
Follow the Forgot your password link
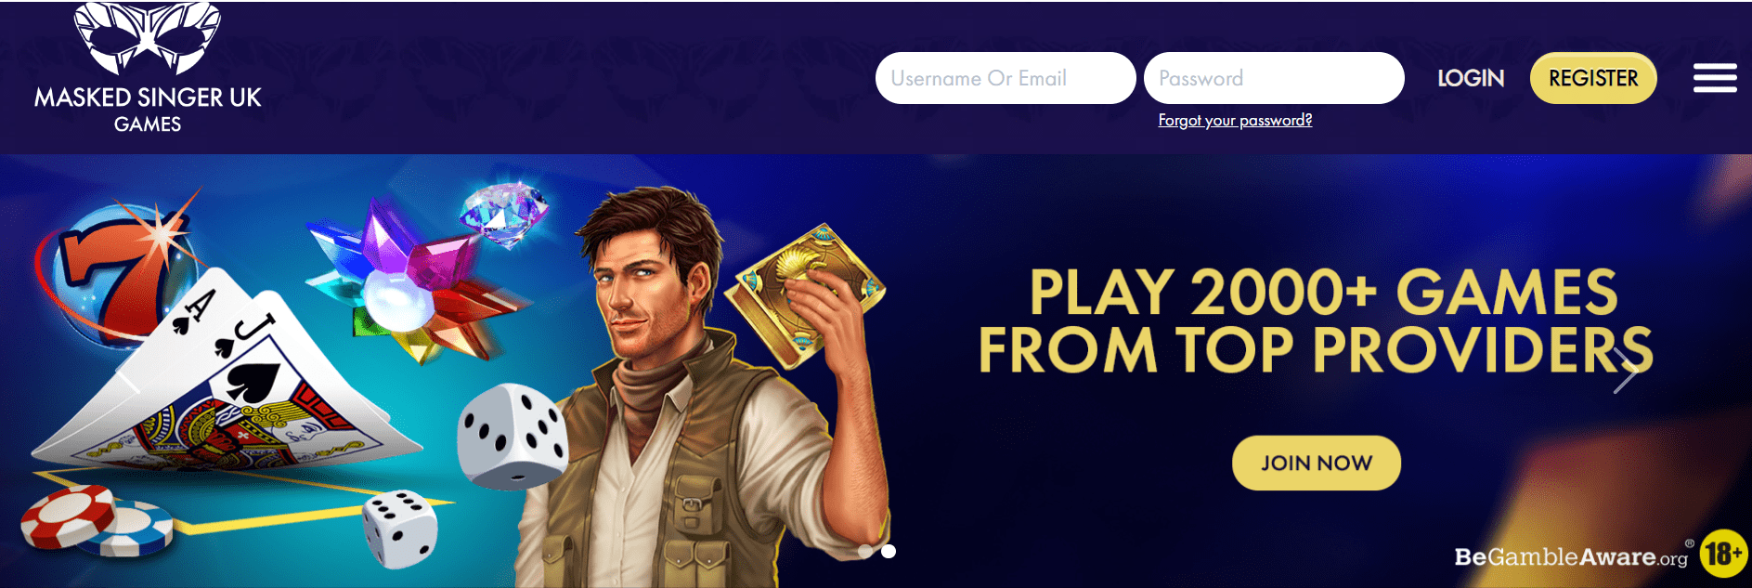coord(1235,120)
